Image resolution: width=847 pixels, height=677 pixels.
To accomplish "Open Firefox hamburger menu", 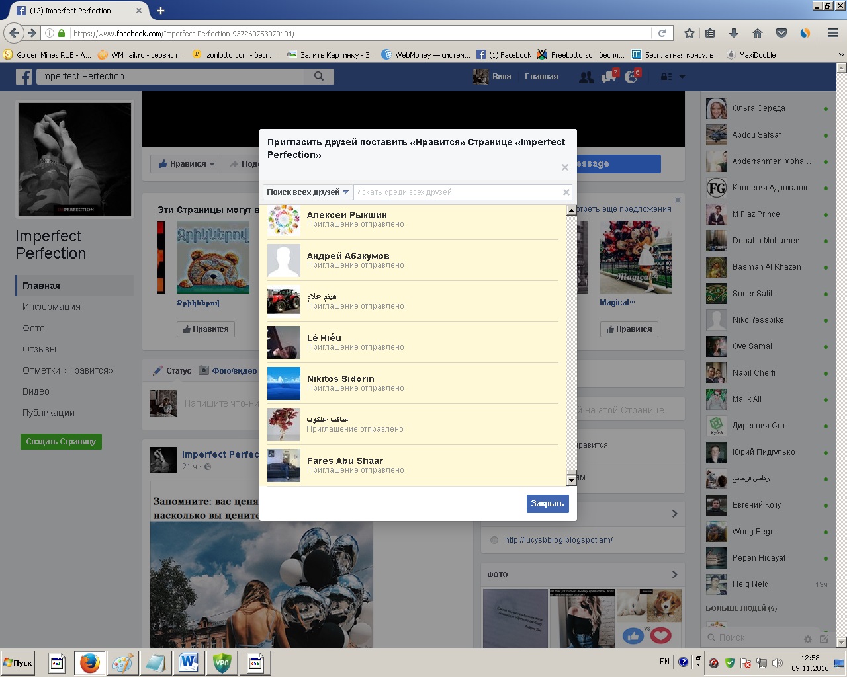I will pos(833,33).
